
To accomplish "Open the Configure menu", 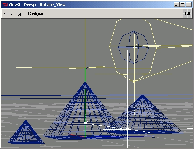I will pyautogui.click(x=36, y=14).
